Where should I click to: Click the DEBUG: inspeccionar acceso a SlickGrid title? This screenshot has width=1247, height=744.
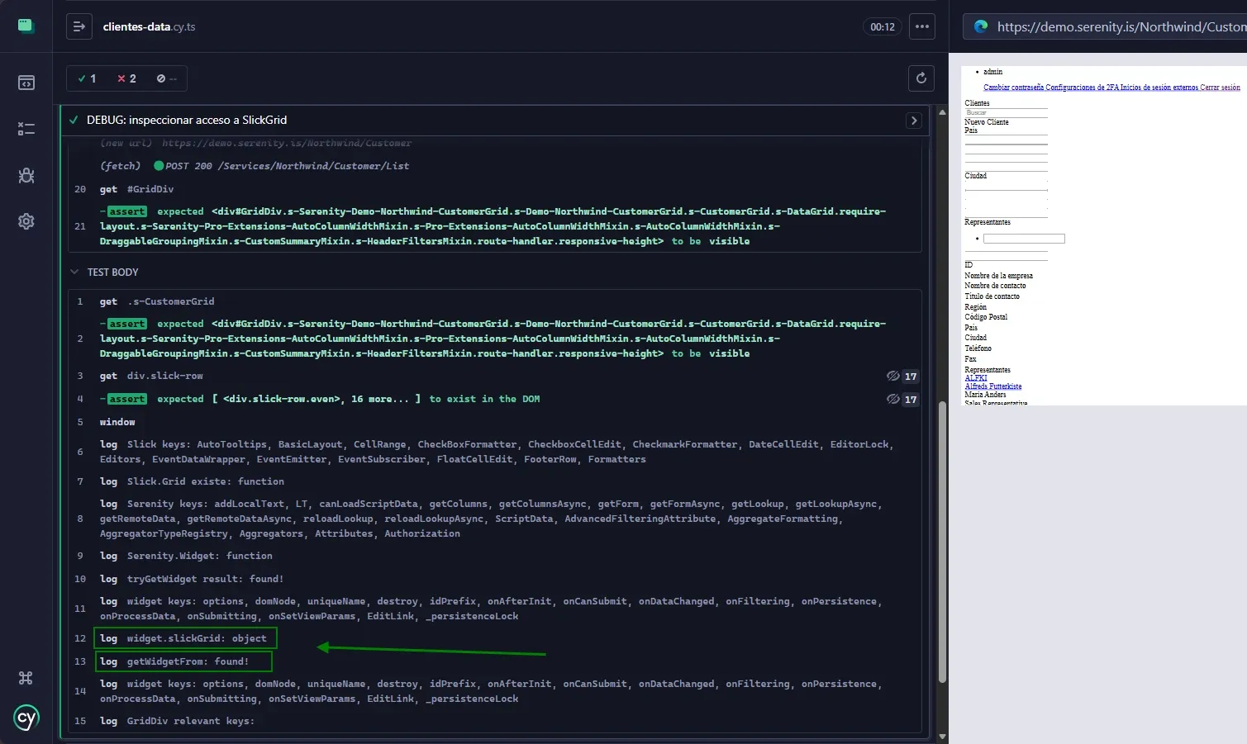click(x=187, y=120)
